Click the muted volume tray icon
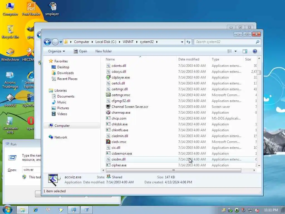 click(x=257, y=210)
